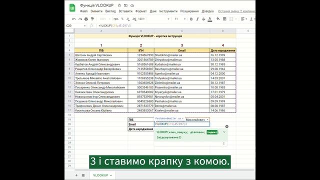Click the move-to-folder icon
Screen dimensions: 320x180
[x=125, y=5]
